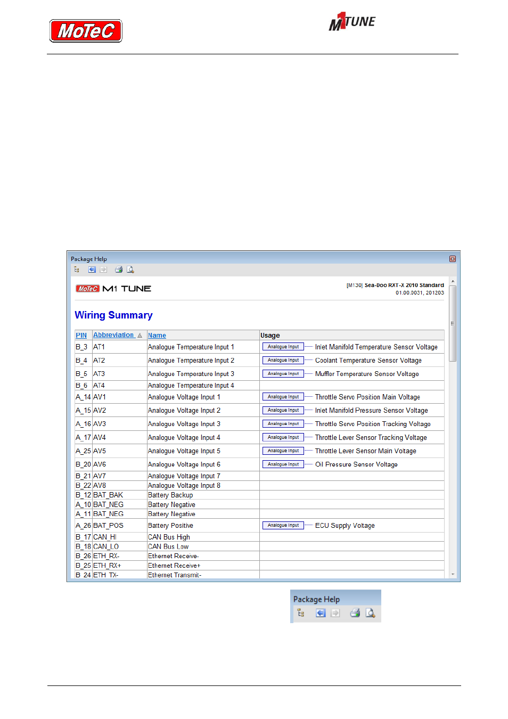
Task: Open print preview magnifier icon
Action: click(130, 269)
